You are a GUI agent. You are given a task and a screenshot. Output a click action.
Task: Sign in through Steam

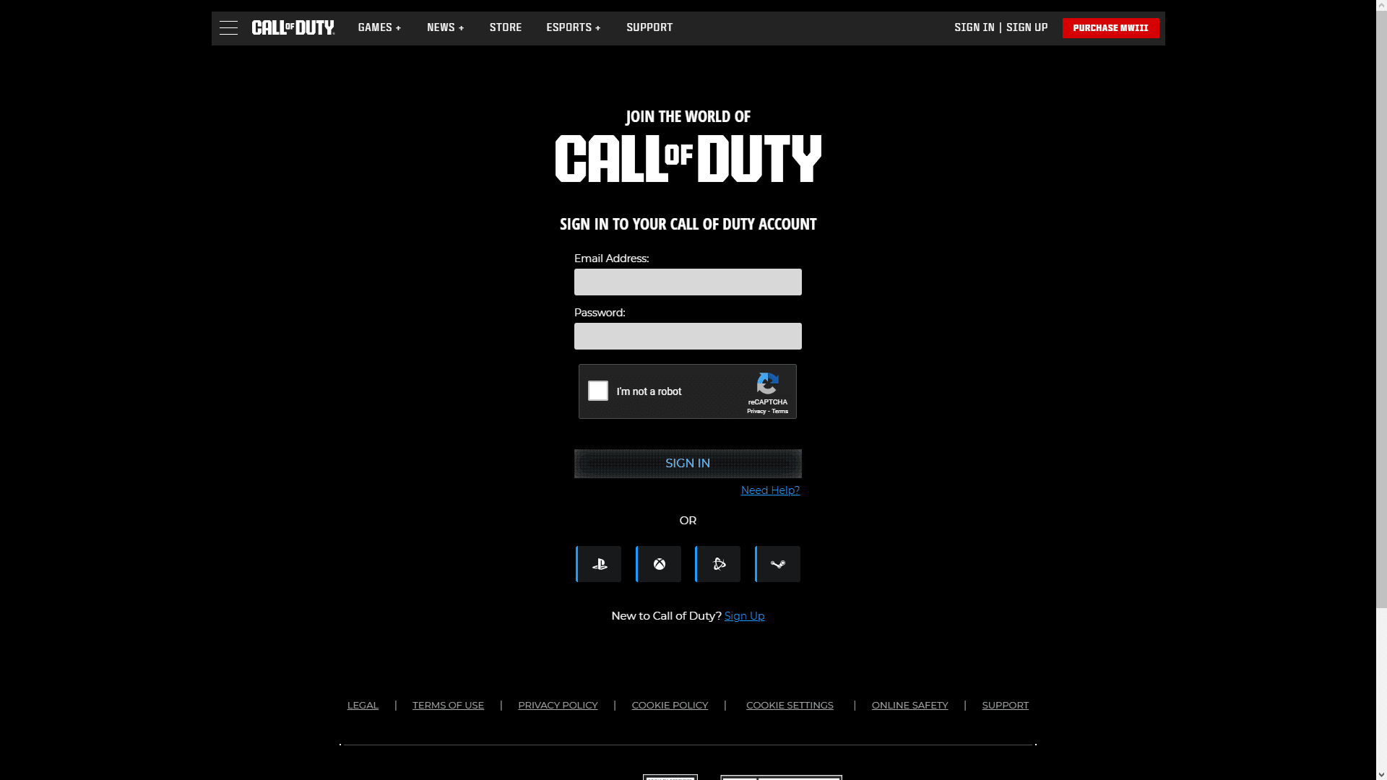[777, 564]
